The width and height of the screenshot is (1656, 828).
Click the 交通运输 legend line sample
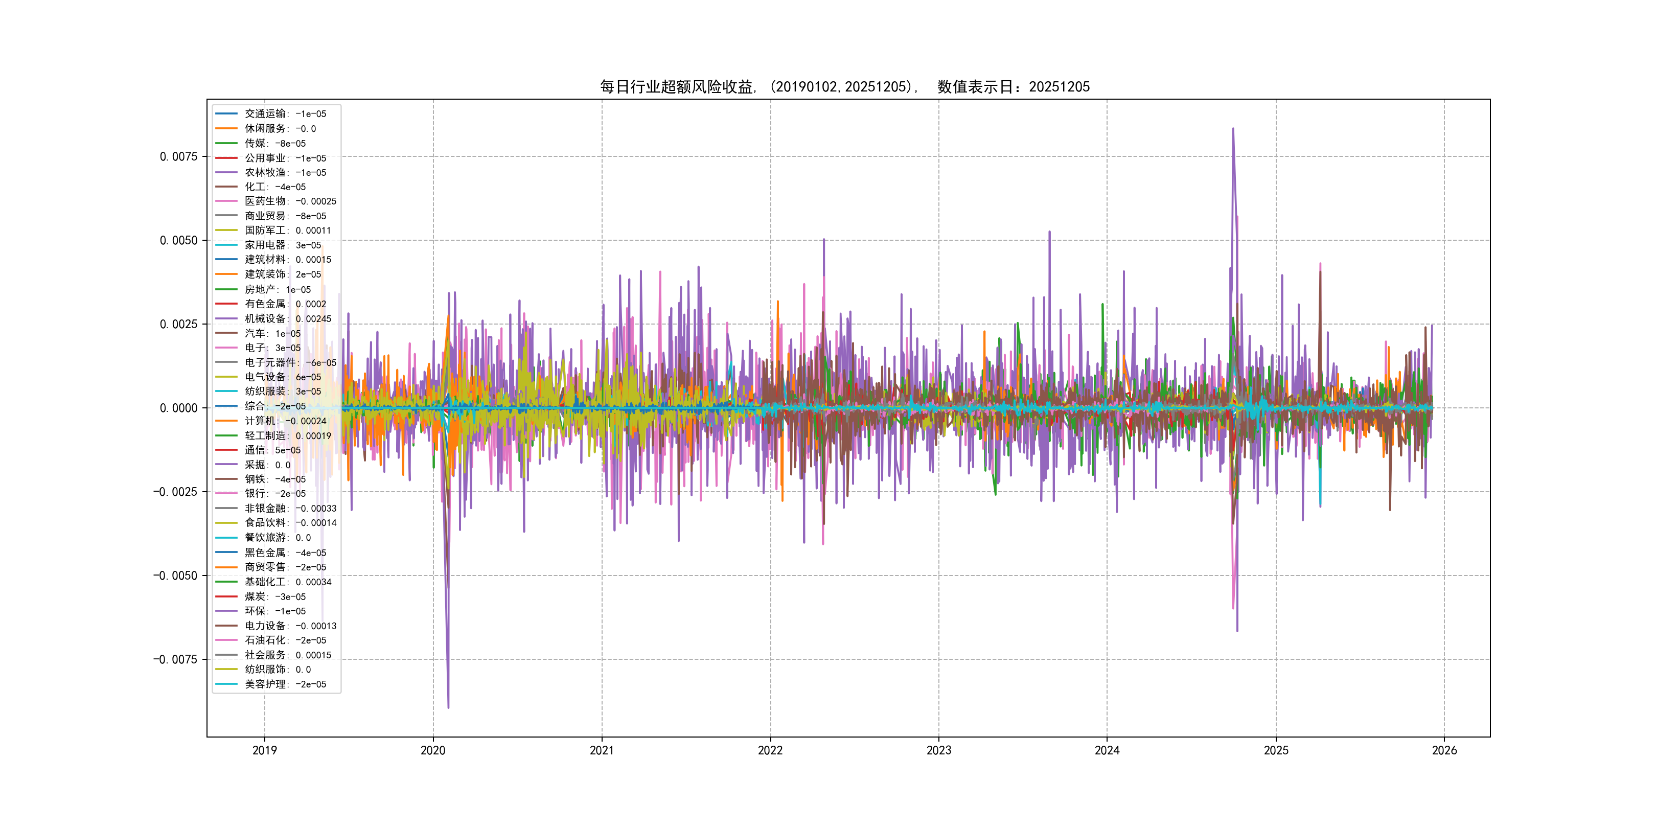pyautogui.click(x=226, y=114)
